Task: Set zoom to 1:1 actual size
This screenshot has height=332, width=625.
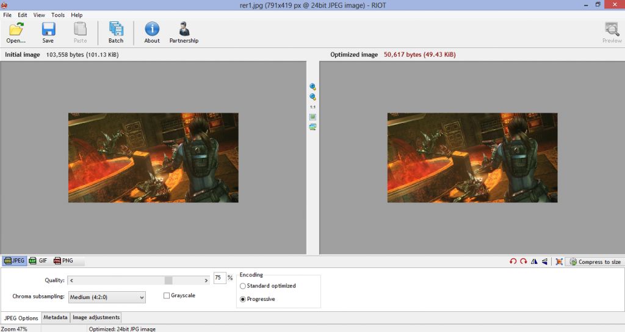Action: [x=313, y=107]
